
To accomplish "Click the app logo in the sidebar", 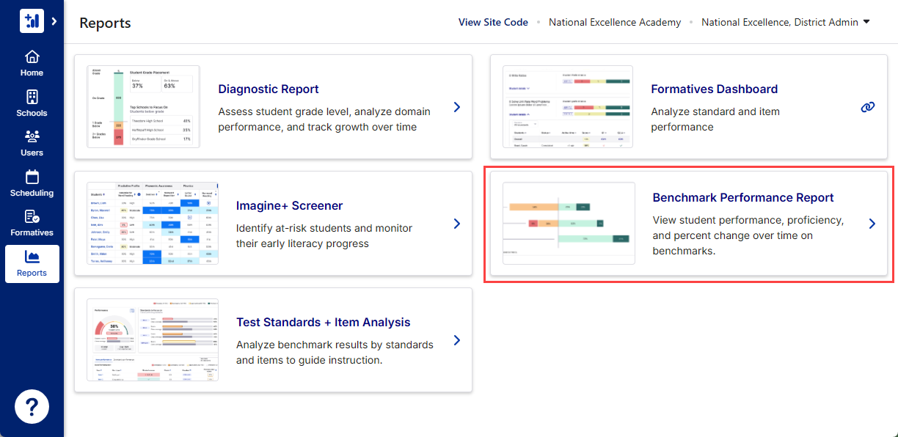I will tap(32, 21).
